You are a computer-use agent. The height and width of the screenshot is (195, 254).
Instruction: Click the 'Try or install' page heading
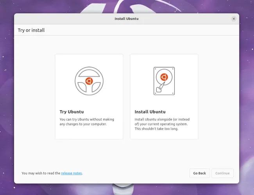(31, 30)
